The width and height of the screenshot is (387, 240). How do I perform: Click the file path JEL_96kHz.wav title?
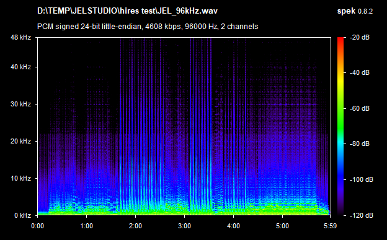click(127, 11)
